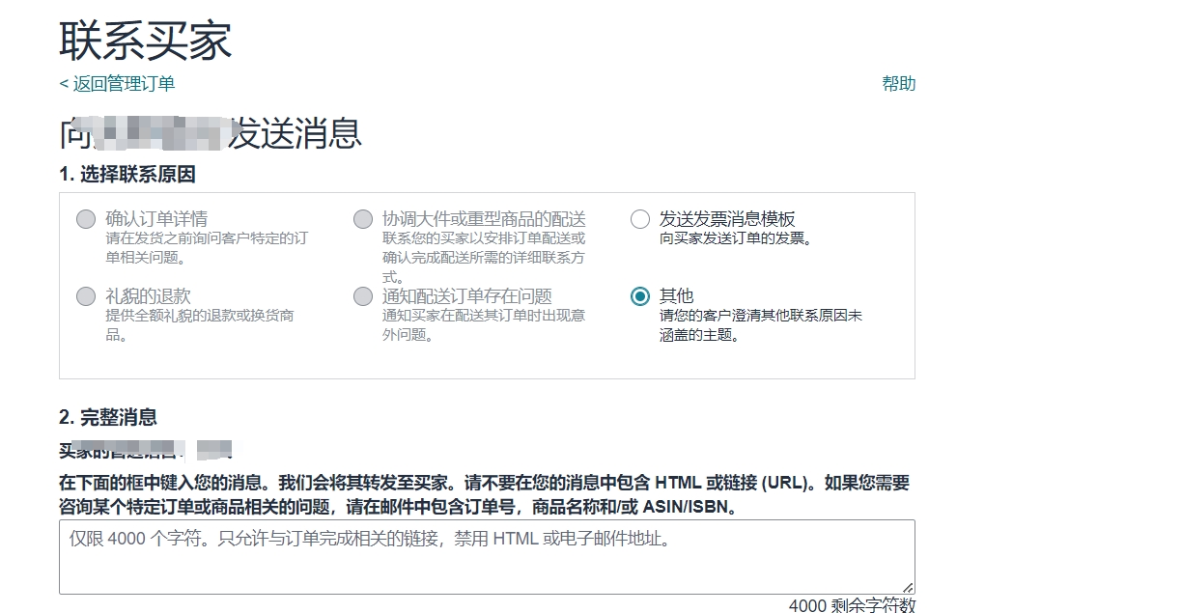Select the 通知配送订单存在问题 radio button
The width and height of the screenshot is (1182, 613).
coord(363,296)
